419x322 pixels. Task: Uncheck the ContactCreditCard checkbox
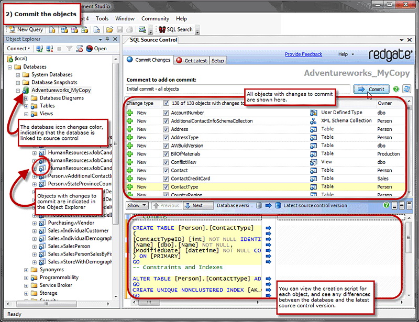(x=166, y=179)
